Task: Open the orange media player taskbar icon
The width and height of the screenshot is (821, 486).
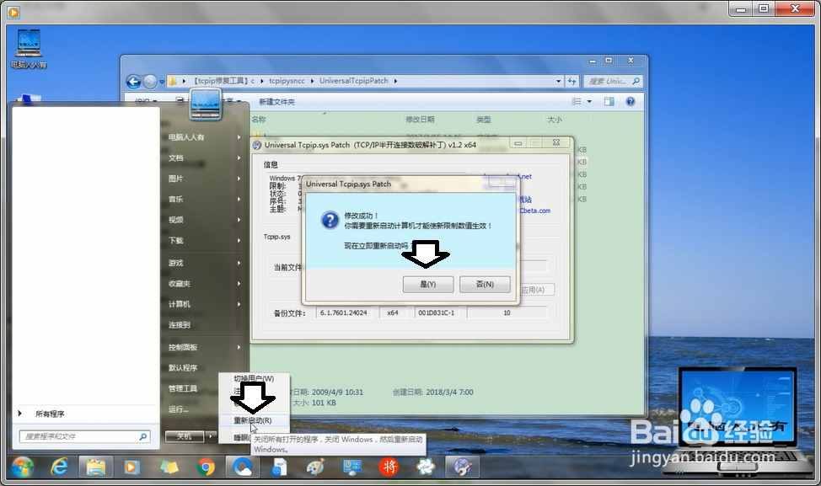Action: click(131, 467)
